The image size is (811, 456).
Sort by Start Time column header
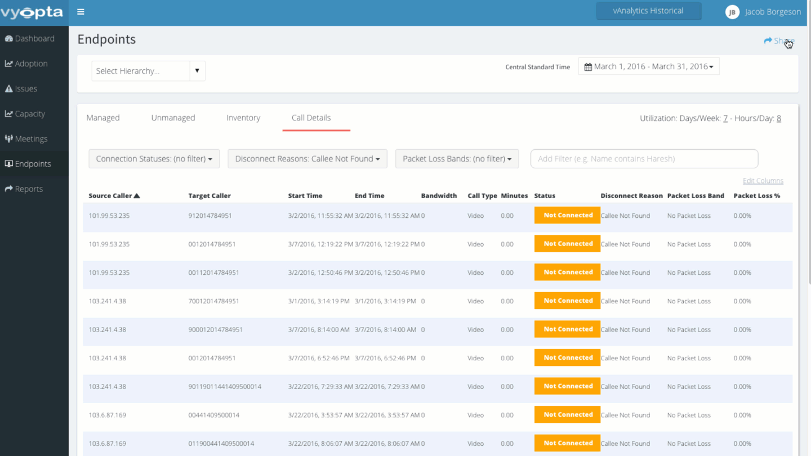(x=305, y=196)
